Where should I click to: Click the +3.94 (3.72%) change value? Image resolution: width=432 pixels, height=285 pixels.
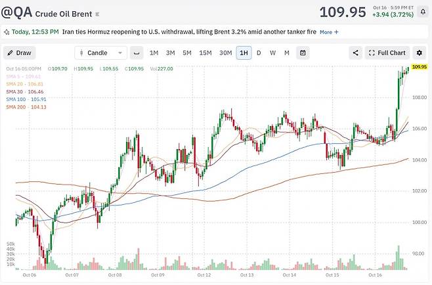click(x=393, y=14)
